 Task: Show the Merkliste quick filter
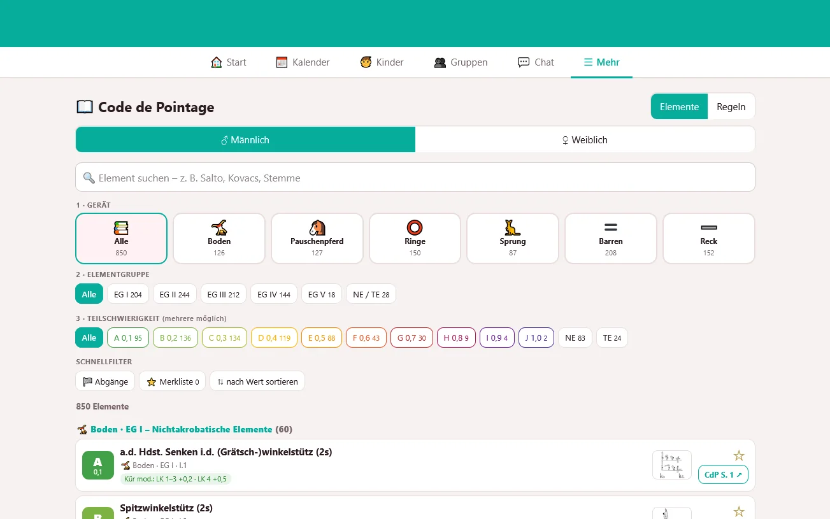pyautogui.click(x=173, y=381)
